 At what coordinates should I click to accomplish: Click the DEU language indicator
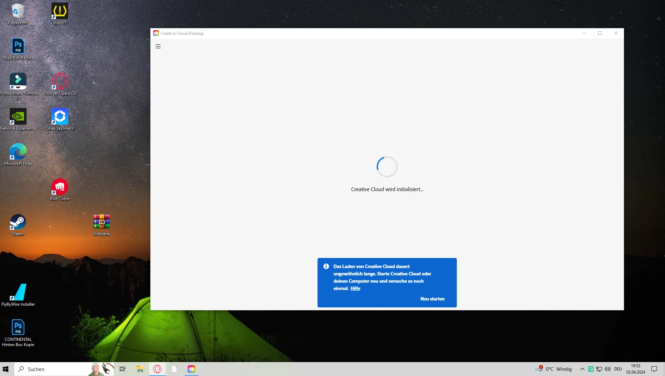click(x=618, y=369)
